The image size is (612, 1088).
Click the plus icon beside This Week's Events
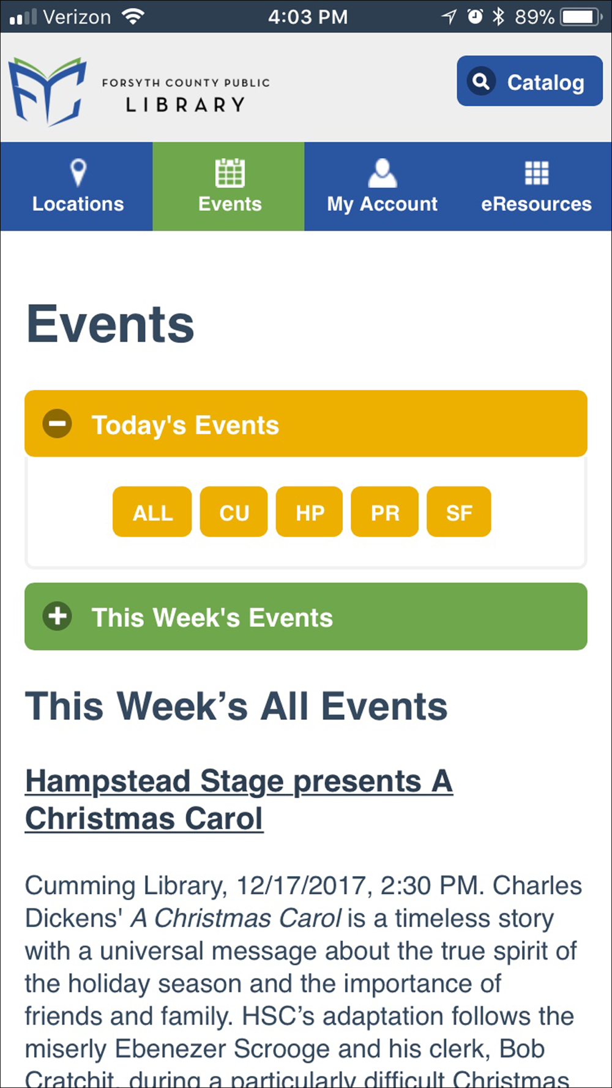58,616
